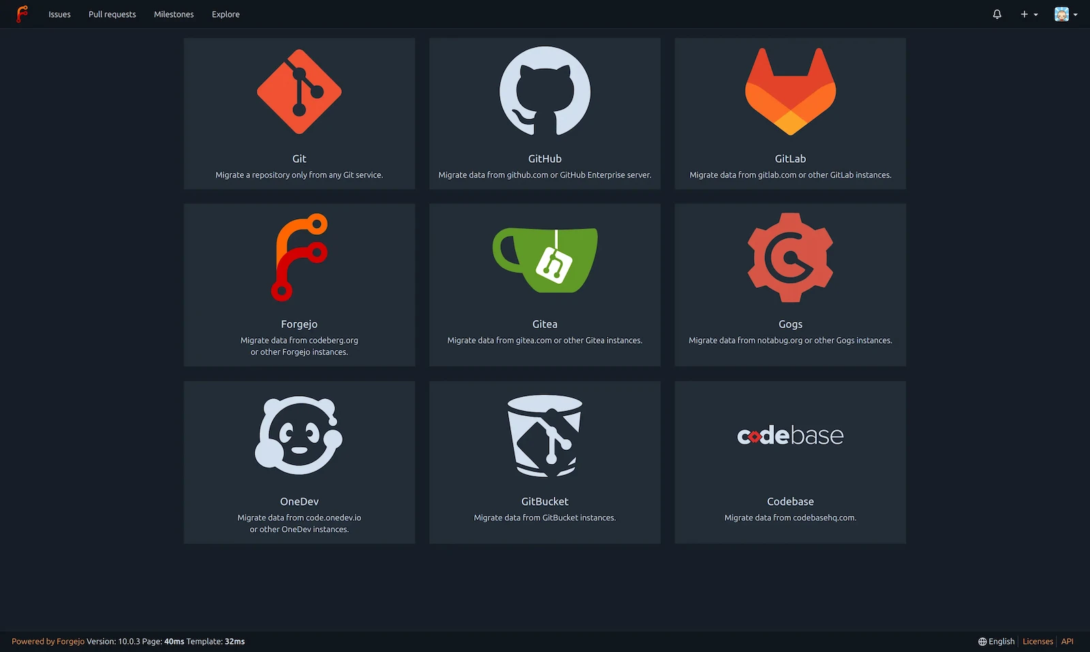Select the GitBucket bucket logo
This screenshot has width=1090, height=652.
point(545,436)
